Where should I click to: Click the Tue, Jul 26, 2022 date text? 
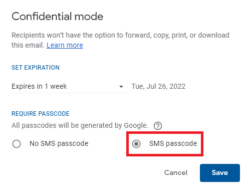tap(158, 86)
